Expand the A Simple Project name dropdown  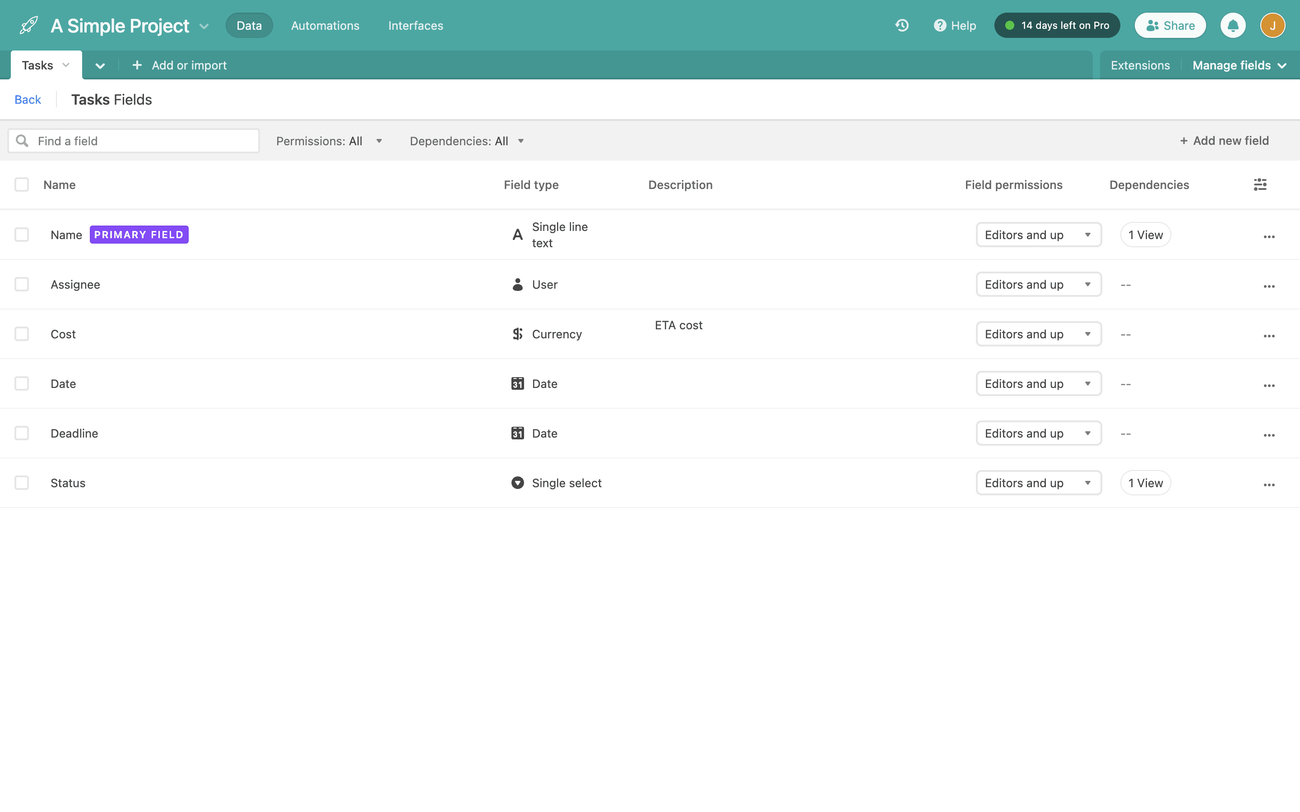coord(204,26)
